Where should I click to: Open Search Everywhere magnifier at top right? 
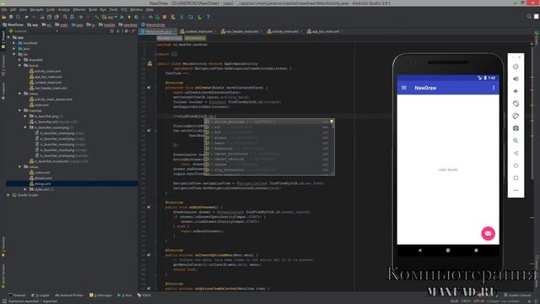529,17
